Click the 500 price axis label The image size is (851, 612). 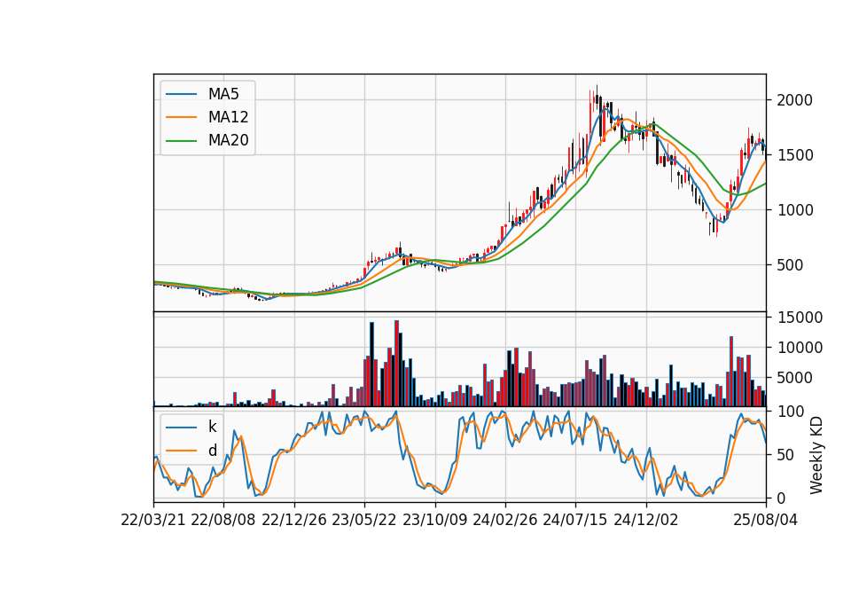click(790, 265)
